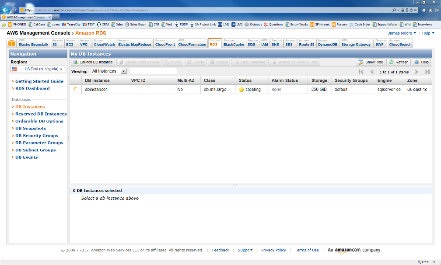This screenshot has width=441, height=265.
Task: Open DB Parameter Groups navigation link
Action: click(x=39, y=143)
